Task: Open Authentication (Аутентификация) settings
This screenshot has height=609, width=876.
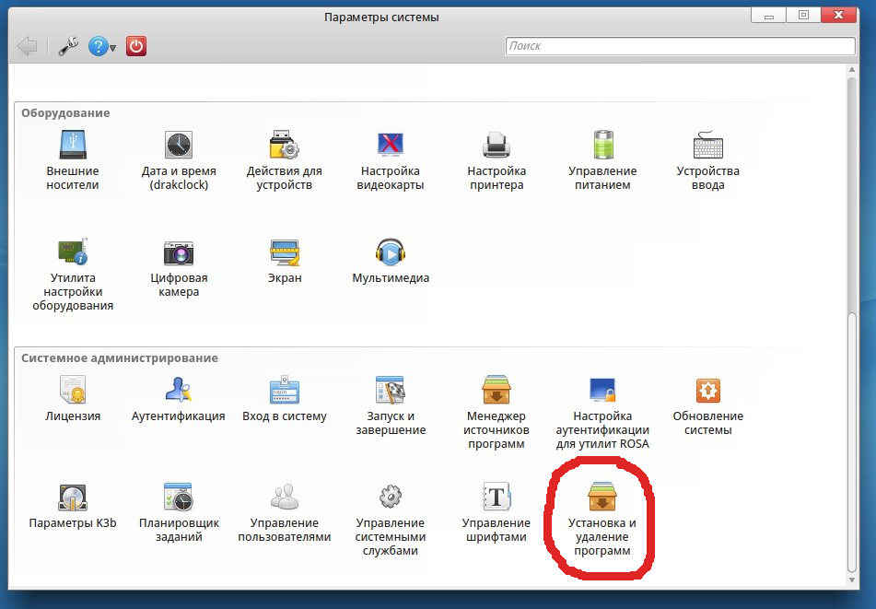Action: (179, 399)
